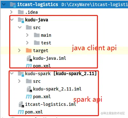Screen dimensions: 128x118
Task: Click the main folder icon
Action: click(37, 35)
